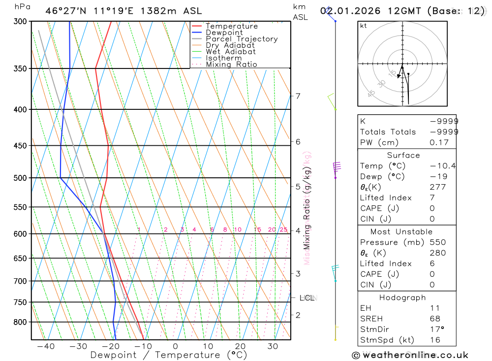Image resolution: width=492 pixels, height=361 pixels.
Task: Click the kt label in the hodograph
Action: (x=364, y=26)
